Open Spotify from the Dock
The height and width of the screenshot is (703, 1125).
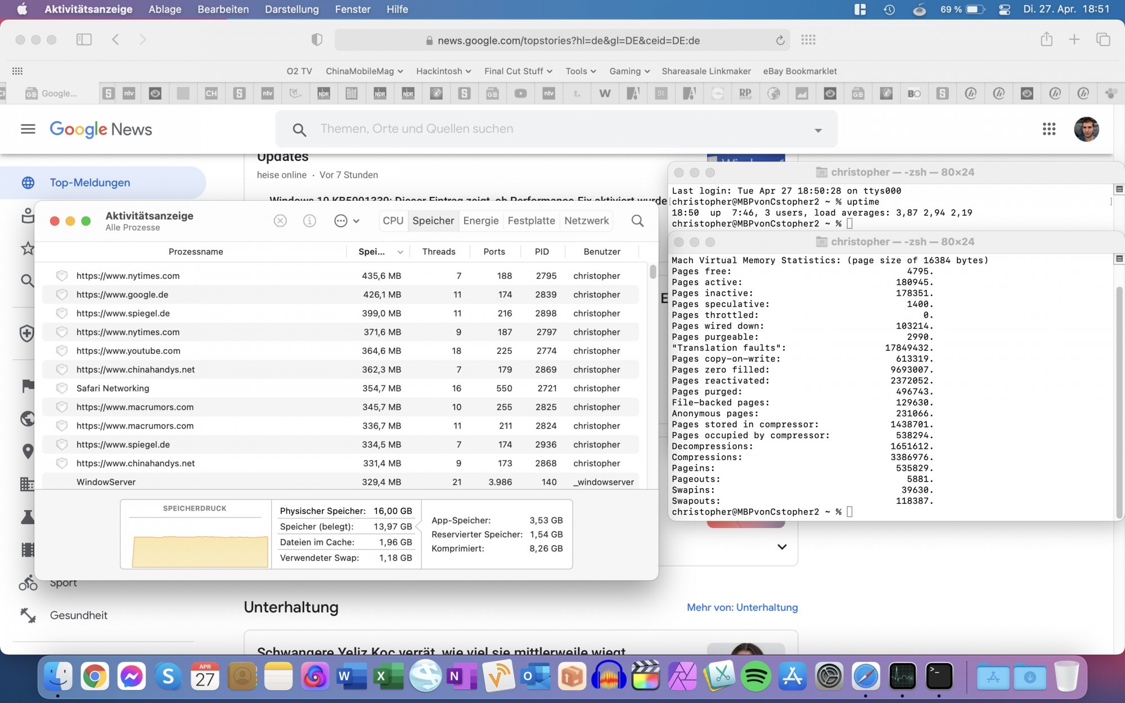pos(755,677)
